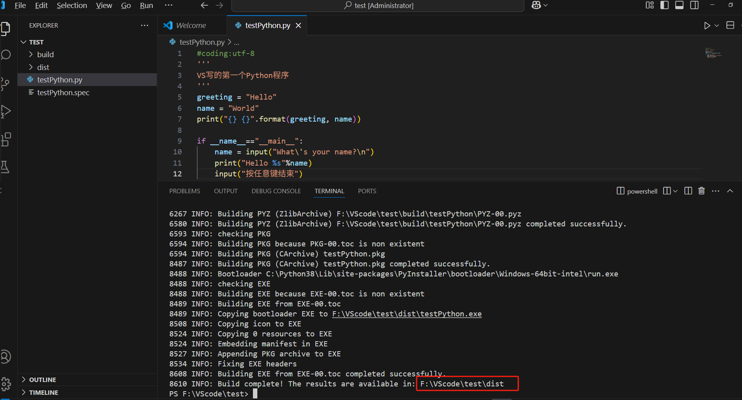Open the File menu

20,5
